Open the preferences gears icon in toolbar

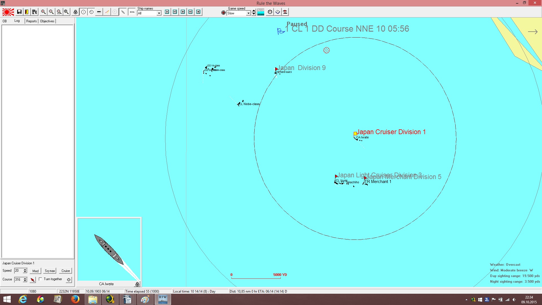(34, 12)
